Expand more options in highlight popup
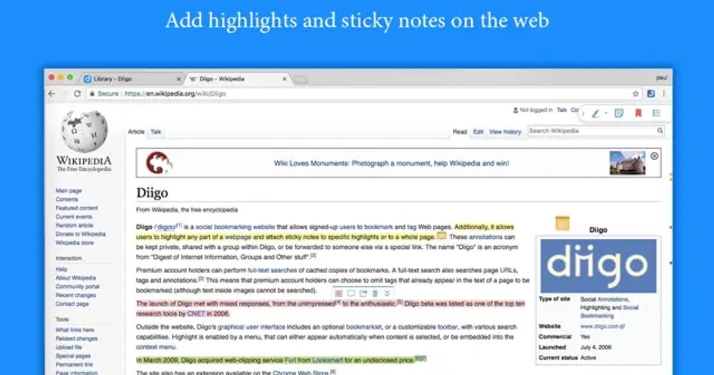Viewport: 714px width, 375px height. point(387,293)
